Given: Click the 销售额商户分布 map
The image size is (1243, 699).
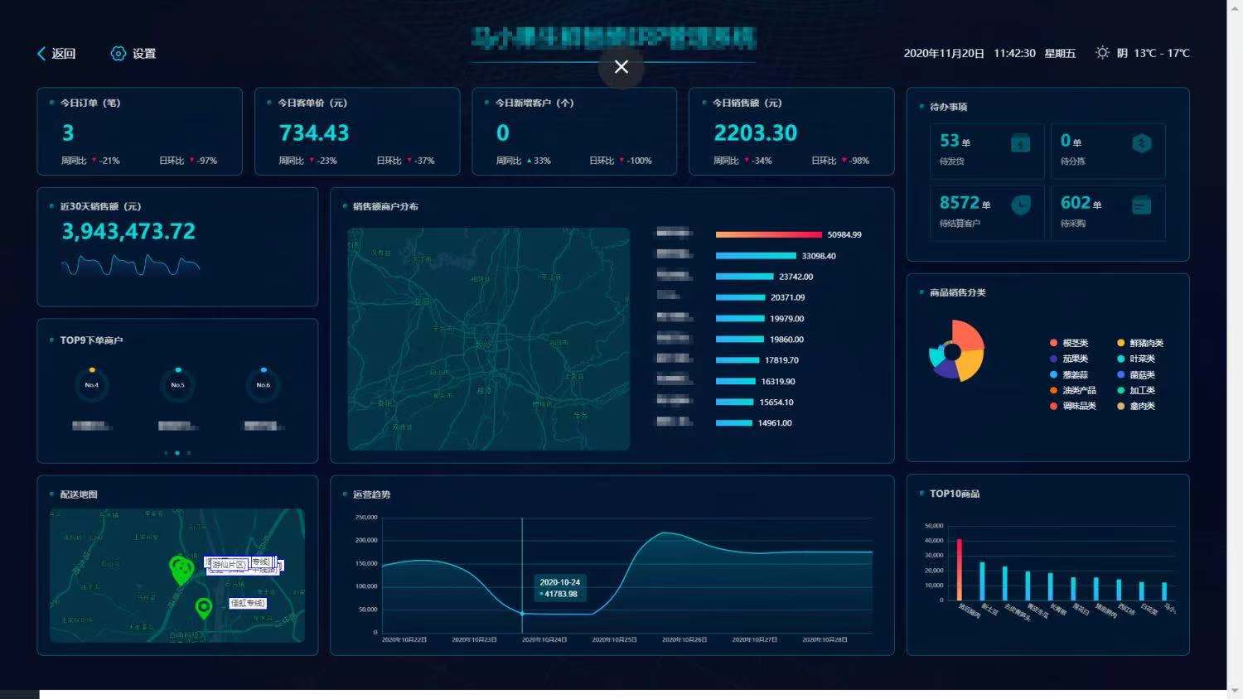Looking at the screenshot, I should 489,340.
